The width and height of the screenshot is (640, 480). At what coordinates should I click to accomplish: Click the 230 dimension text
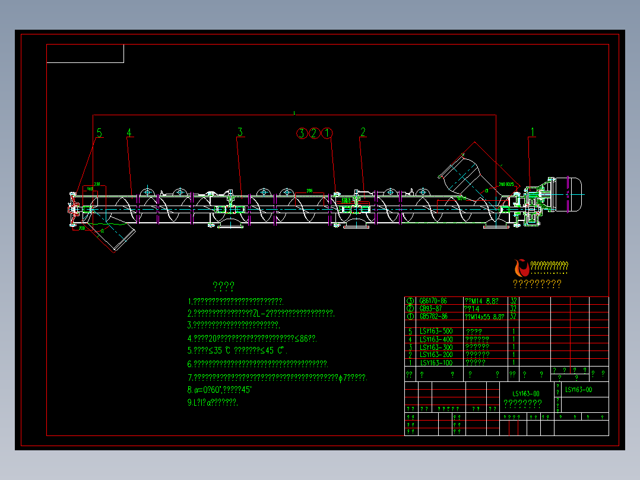[97, 184]
